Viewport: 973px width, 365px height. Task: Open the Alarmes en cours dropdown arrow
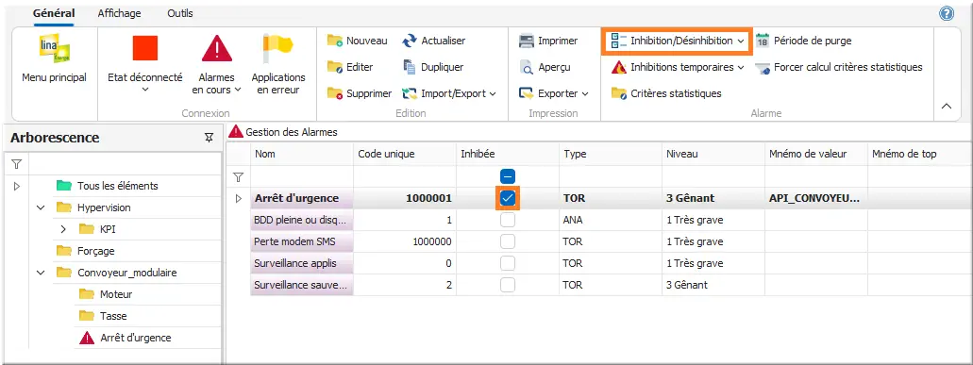238,90
